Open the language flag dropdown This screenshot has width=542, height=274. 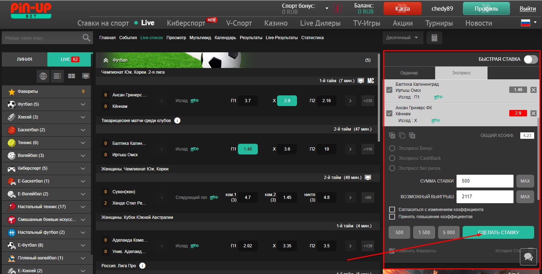[x=528, y=23]
